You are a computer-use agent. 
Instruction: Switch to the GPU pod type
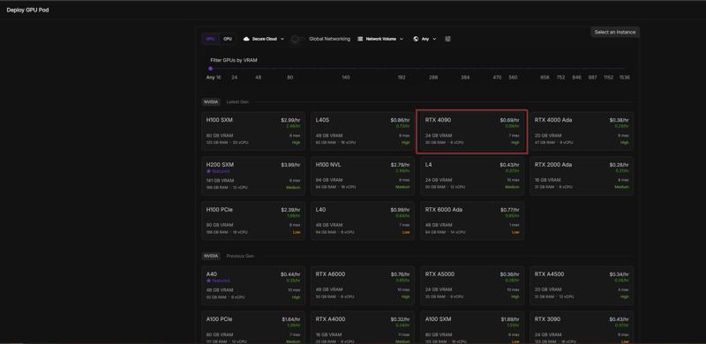pyautogui.click(x=210, y=39)
